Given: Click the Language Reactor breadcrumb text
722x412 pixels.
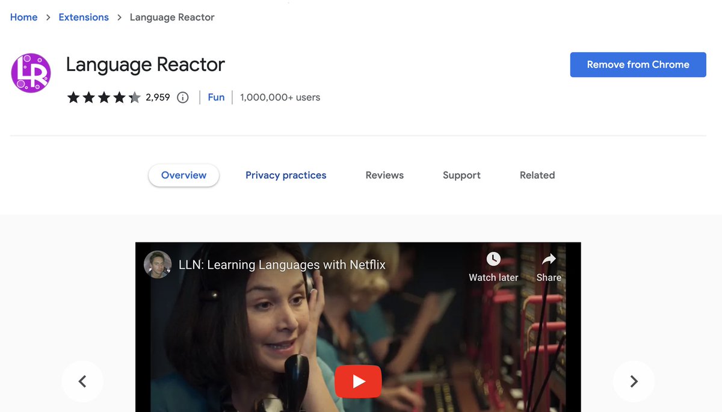Looking at the screenshot, I should point(172,17).
